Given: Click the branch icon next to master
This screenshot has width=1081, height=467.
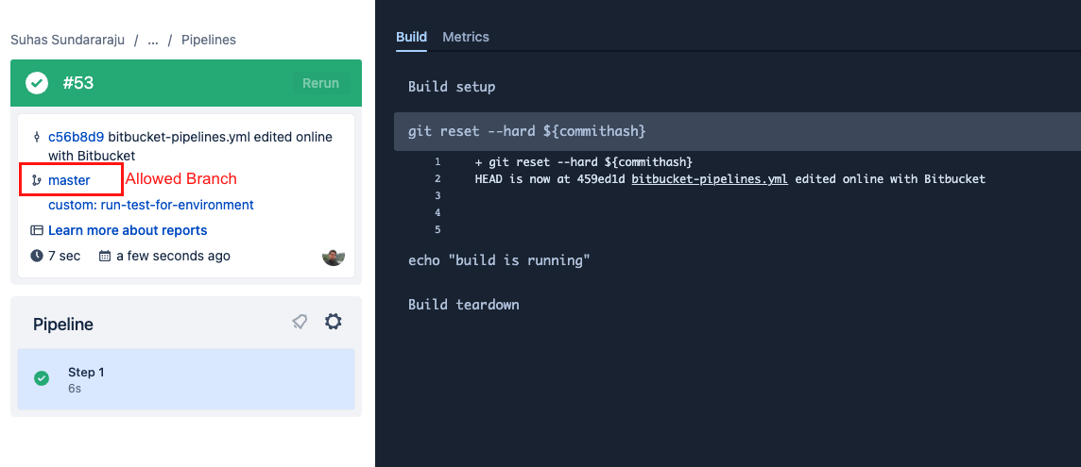Looking at the screenshot, I should [x=37, y=180].
